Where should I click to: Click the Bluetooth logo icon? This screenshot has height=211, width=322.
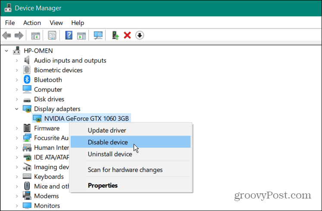[x=27, y=79]
